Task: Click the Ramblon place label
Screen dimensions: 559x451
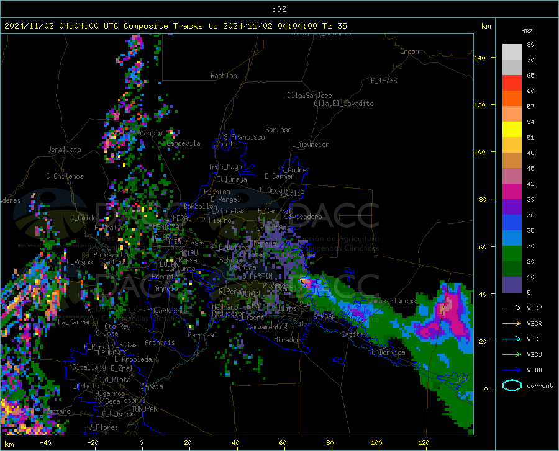Action: click(x=224, y=76)
